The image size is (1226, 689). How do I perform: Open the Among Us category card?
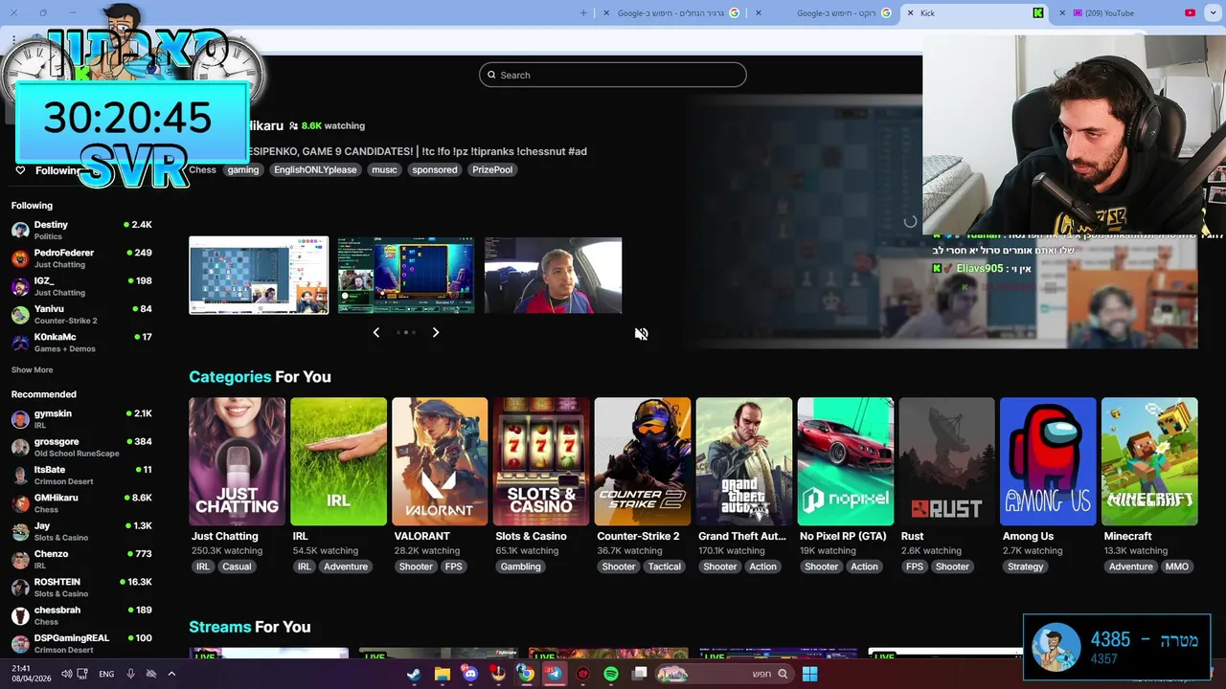(x=1048, y=461)
